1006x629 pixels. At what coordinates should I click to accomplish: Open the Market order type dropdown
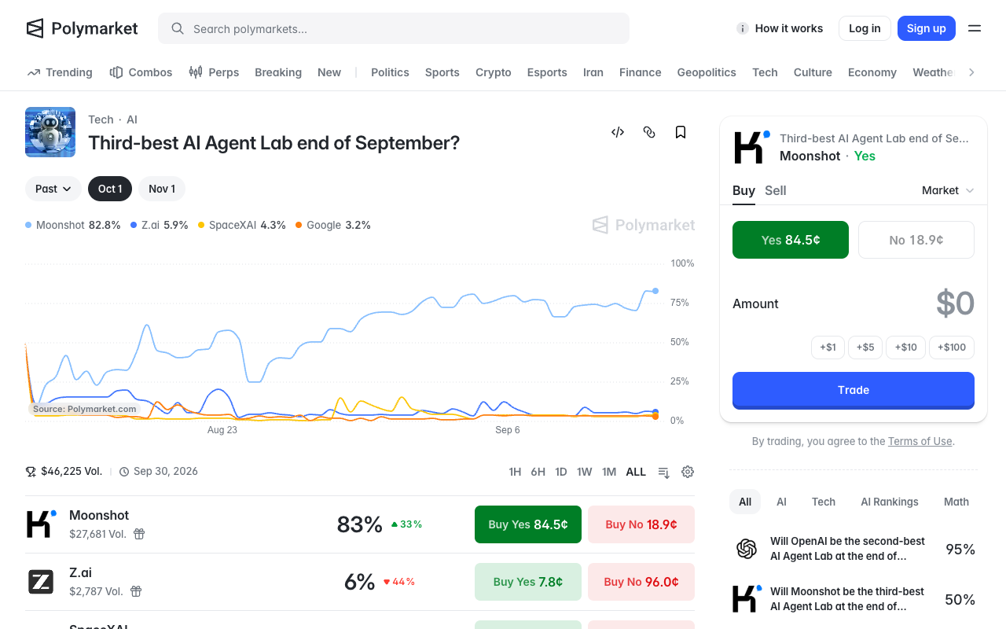coord(948,190)
